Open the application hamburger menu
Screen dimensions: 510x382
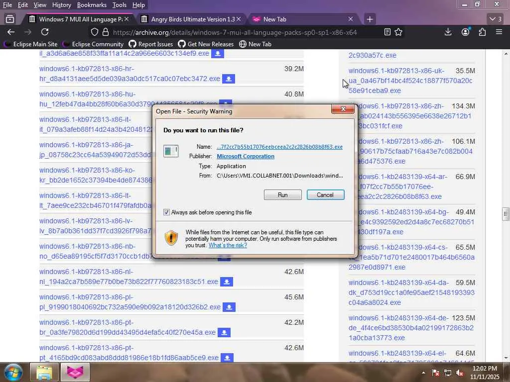499,32
